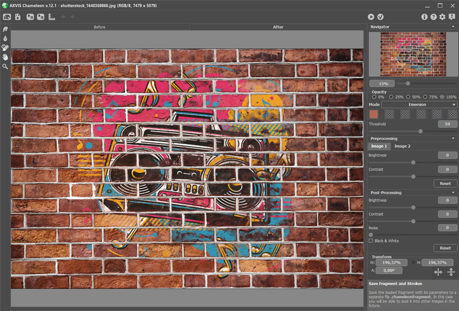
Task: Set opacity to 100%
Action: (x=442, y=97)
